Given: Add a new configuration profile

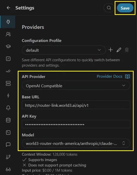Looking at the screenshot, I should tap(111, 50).
